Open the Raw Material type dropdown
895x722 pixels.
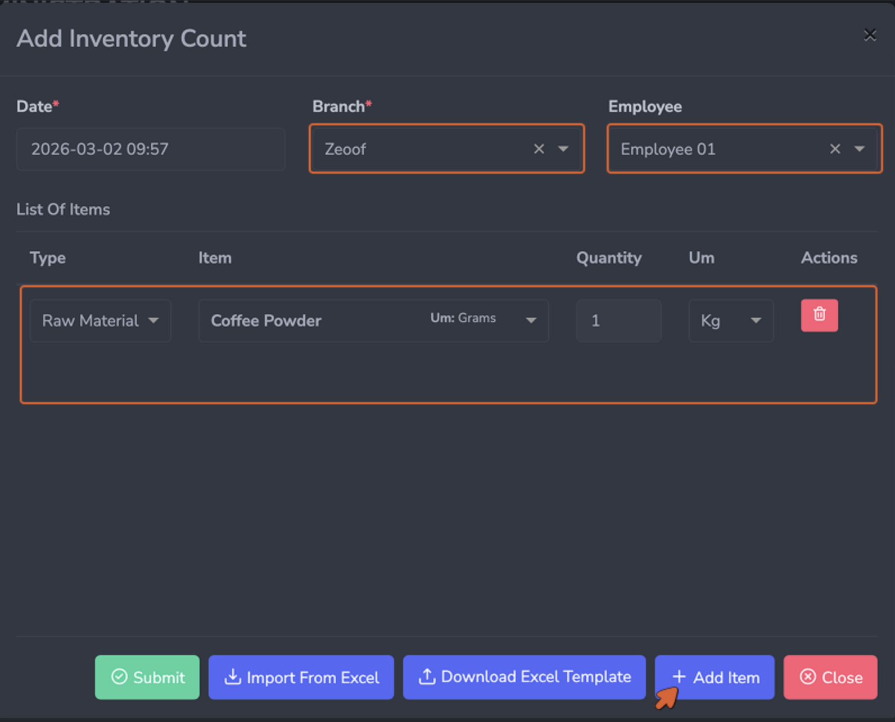point(100,321)
